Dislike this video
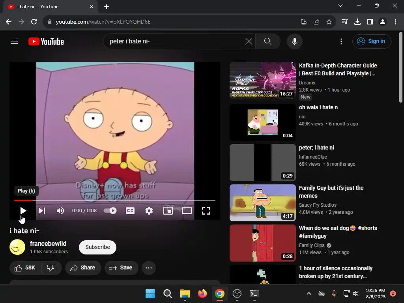The width and height of the screenshot is (404, 303). [x=51, y=268]
